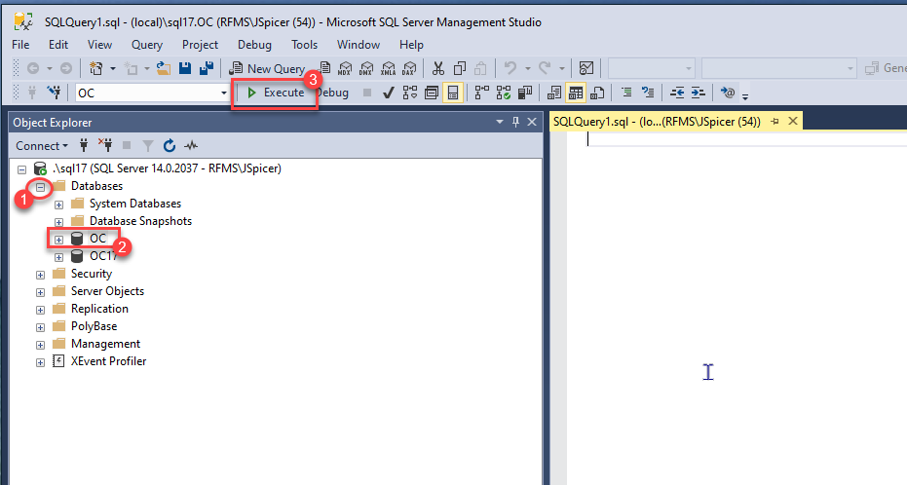907x485 pixels.
Task: Select Results to Grid
Action: click(x=576, y=93)
